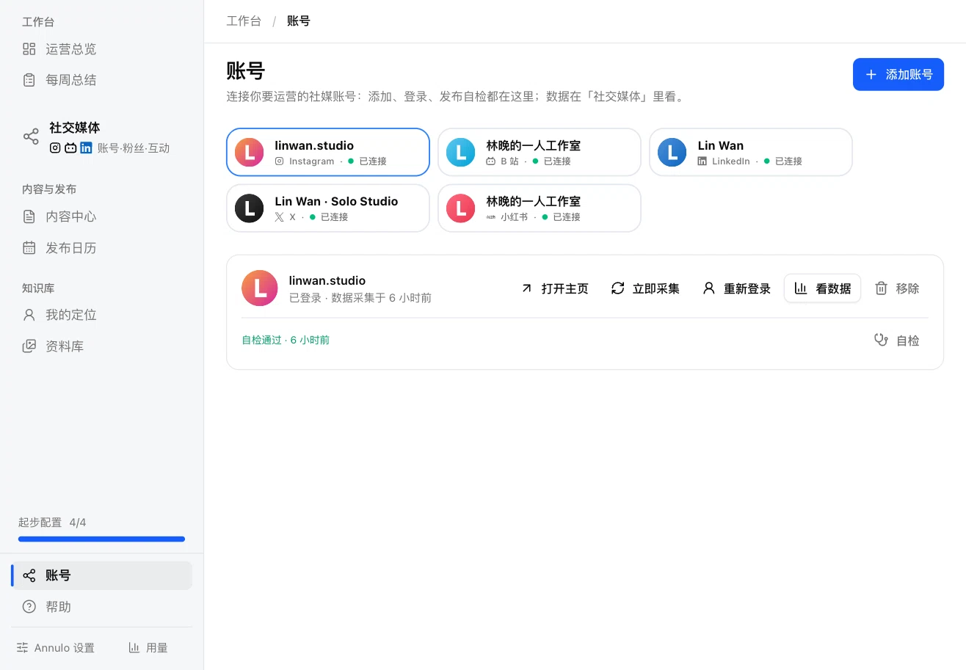
Task: Click the 帮助 question mark icon
Action: [x=29, y=607]
